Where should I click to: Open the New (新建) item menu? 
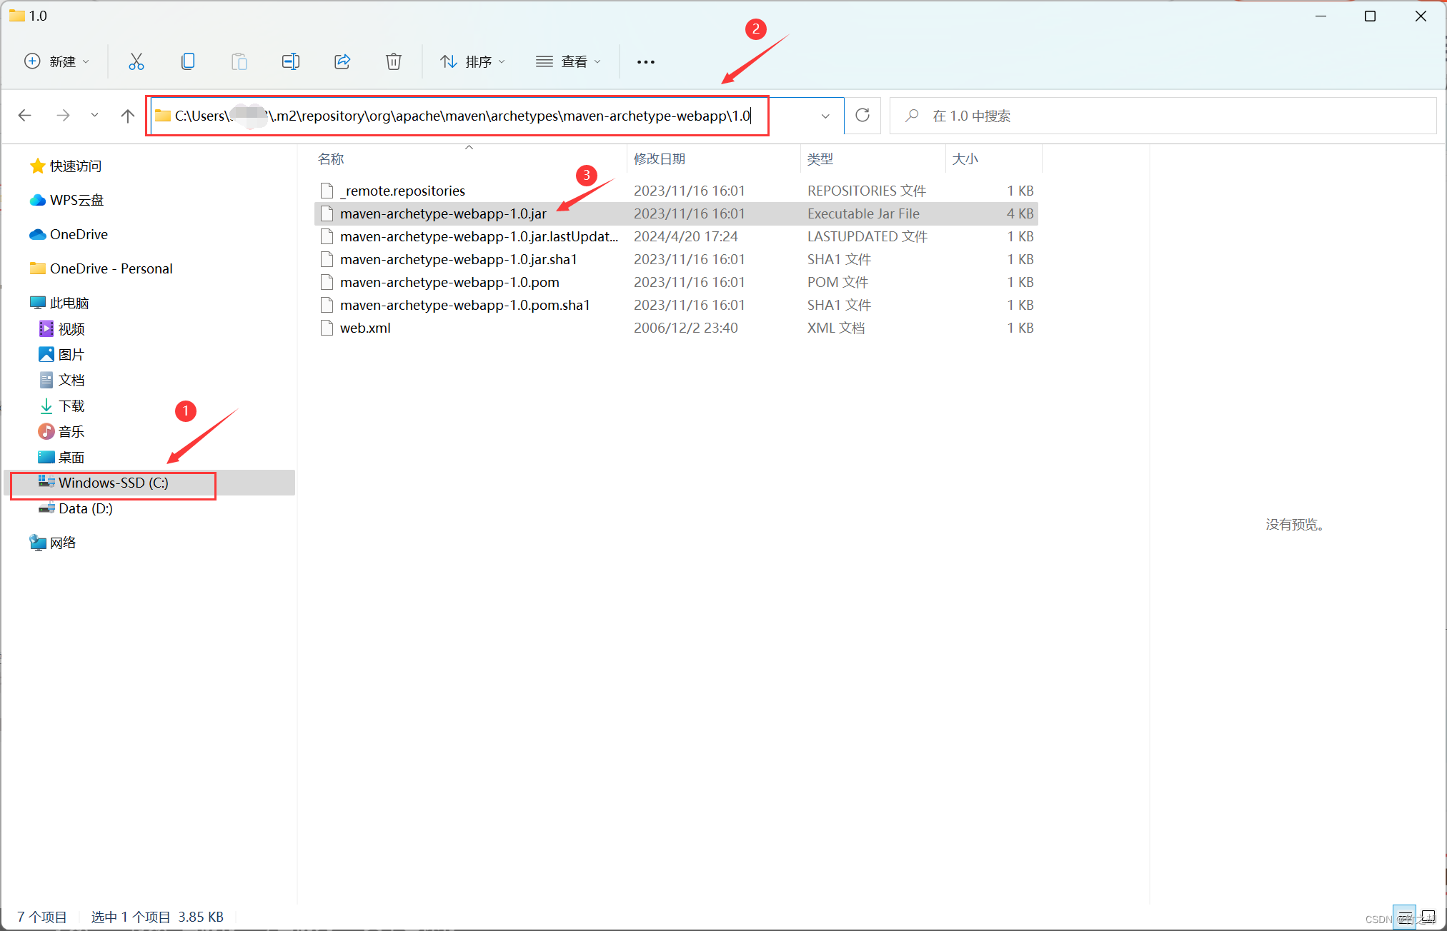[x=56, y=61]
